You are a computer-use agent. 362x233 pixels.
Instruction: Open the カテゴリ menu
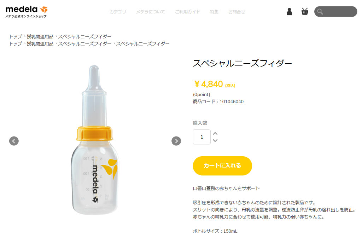click(118, 12)
